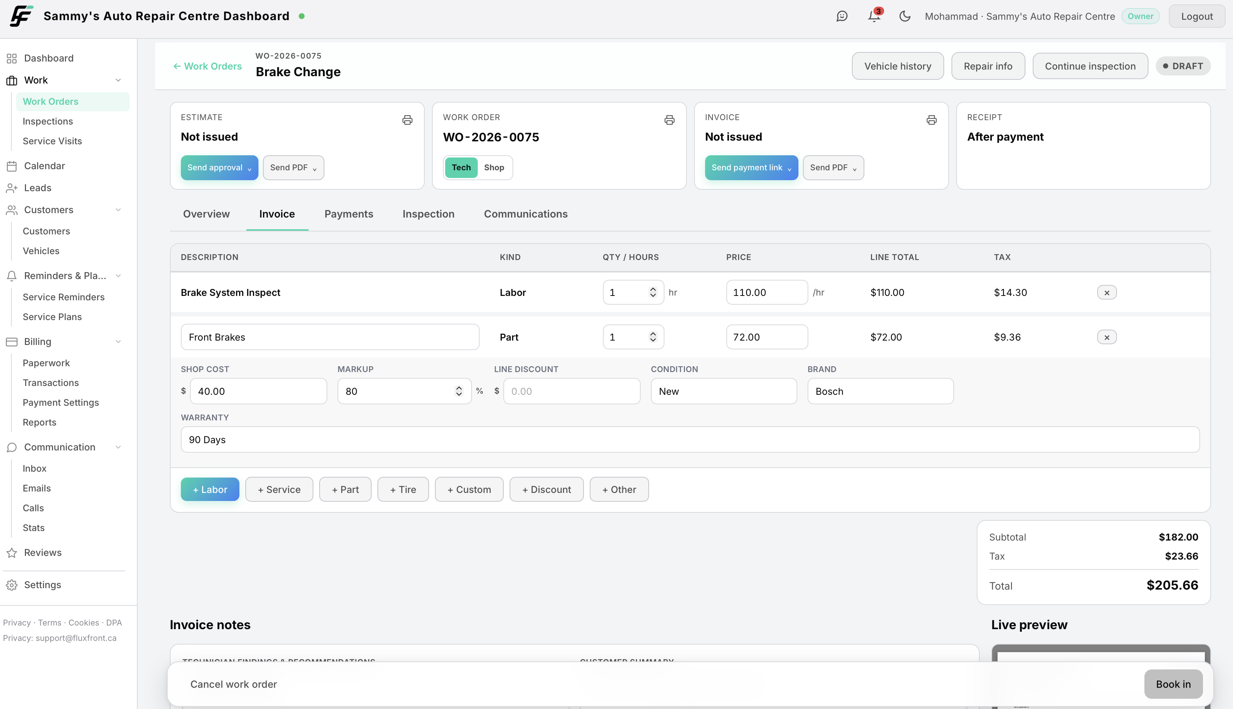Adjust the Front Brakes quantity stepper
The width and height of the screenshot is (1233, 709).
[653, 337]
